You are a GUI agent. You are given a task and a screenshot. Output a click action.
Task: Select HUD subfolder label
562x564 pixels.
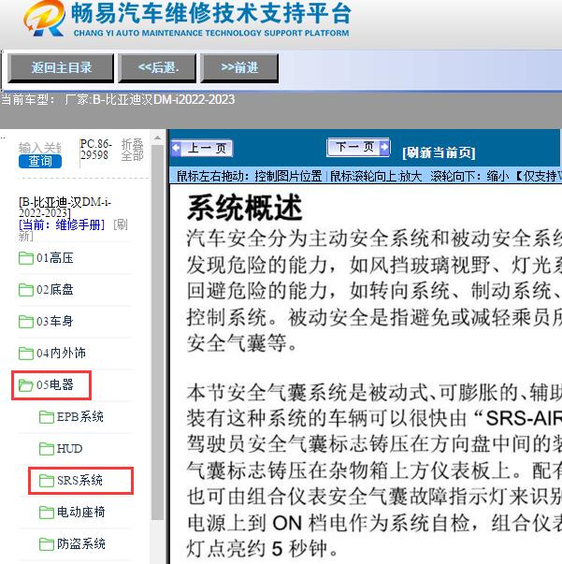coord(70,449)
